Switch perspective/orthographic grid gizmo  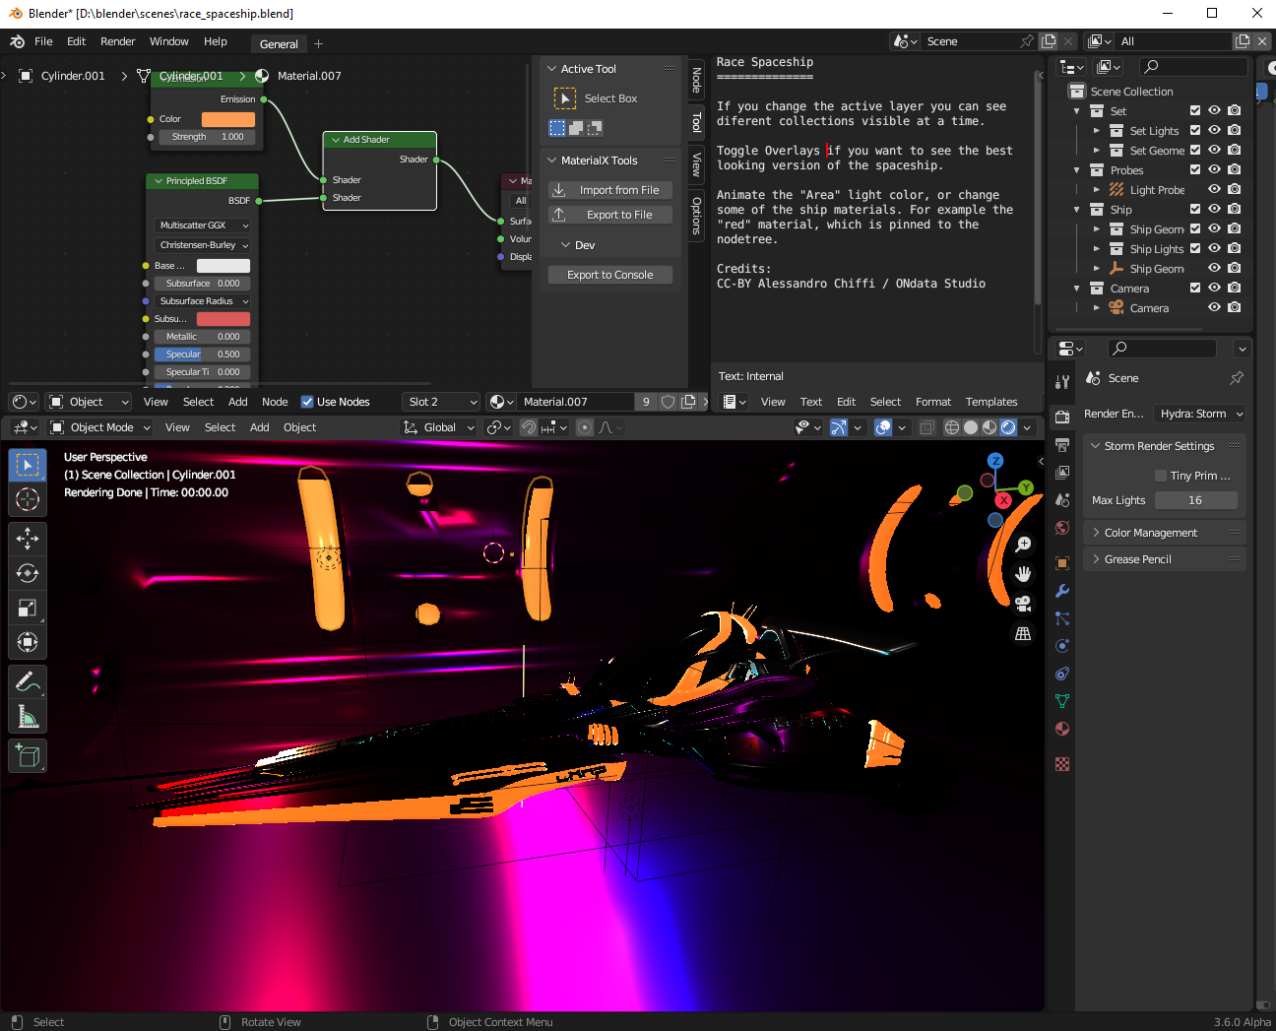coord(1023,633)
